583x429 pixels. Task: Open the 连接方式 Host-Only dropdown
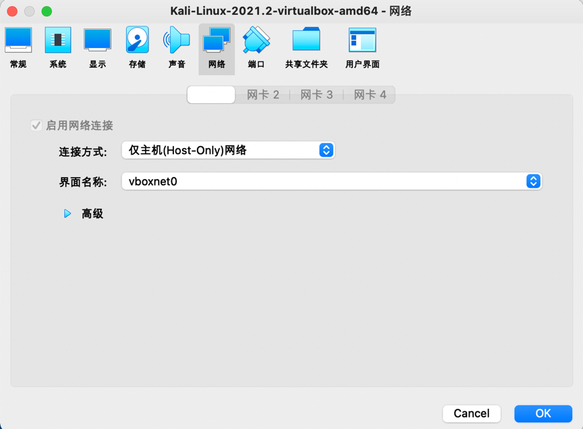point(228,150)
